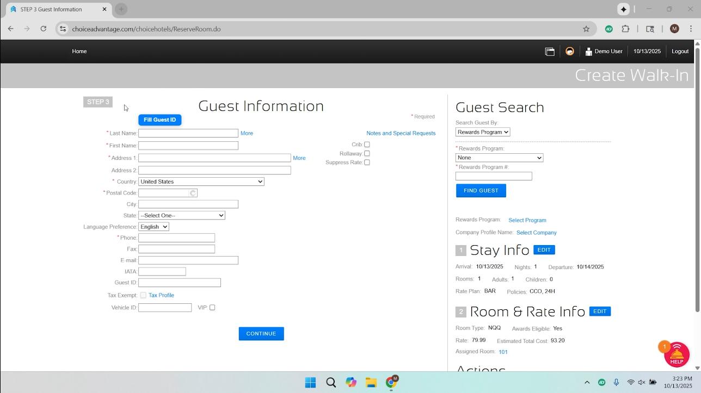
Task: Click the orange round face icon in header
Action: coord(570,52)
